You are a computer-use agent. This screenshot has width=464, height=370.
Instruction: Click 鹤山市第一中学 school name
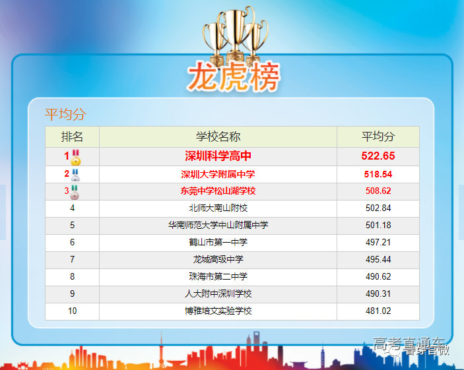pos(218,242)
